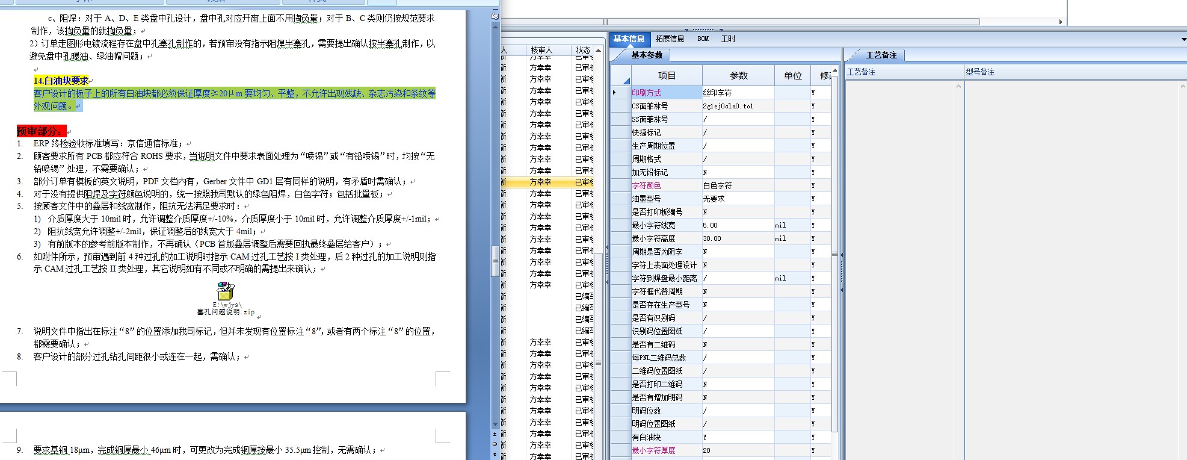Click the first 已编写 status cell in order list

point(584,296)
